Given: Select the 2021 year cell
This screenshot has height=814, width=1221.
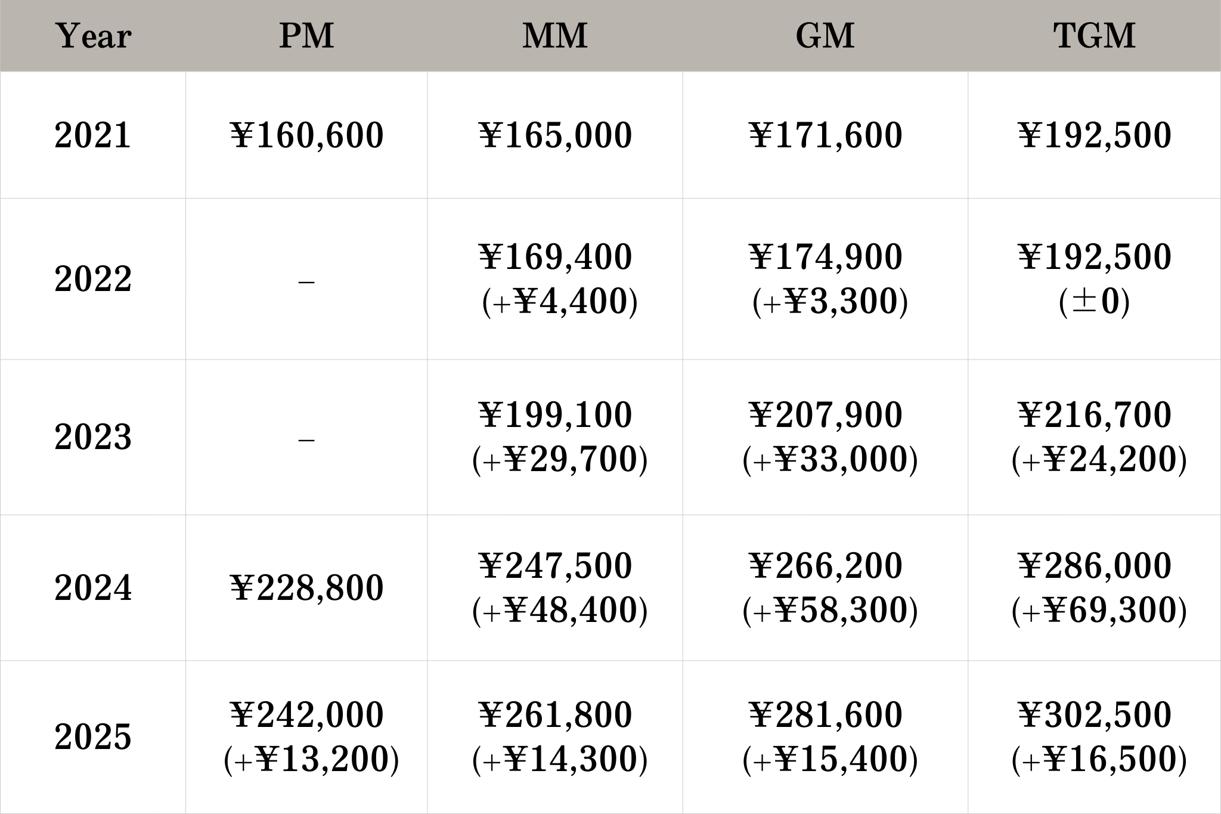Looking at the screenshot, I should coord(93,135).
